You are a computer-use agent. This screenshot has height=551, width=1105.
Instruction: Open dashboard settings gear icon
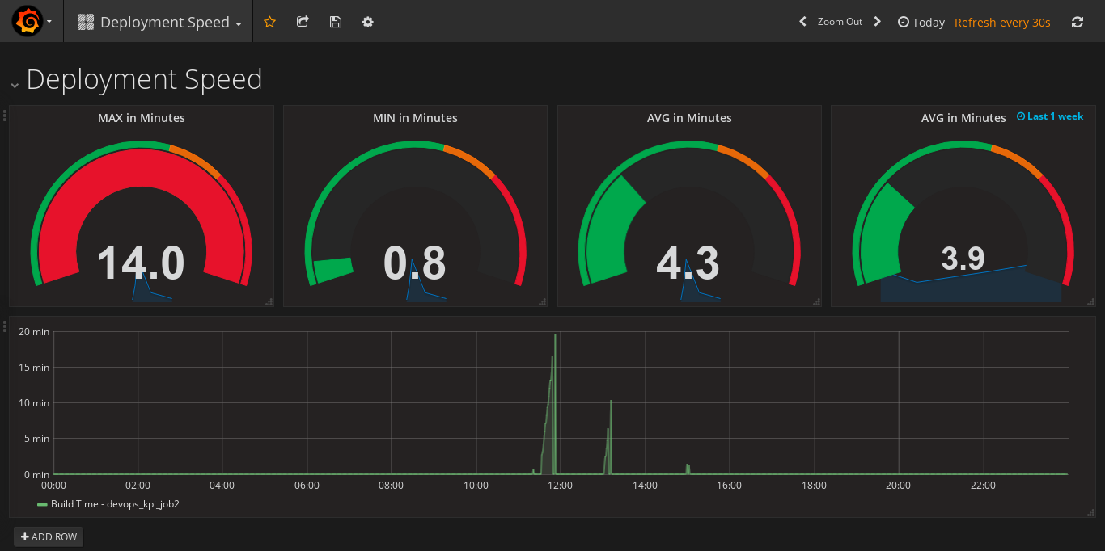[368, 22]
